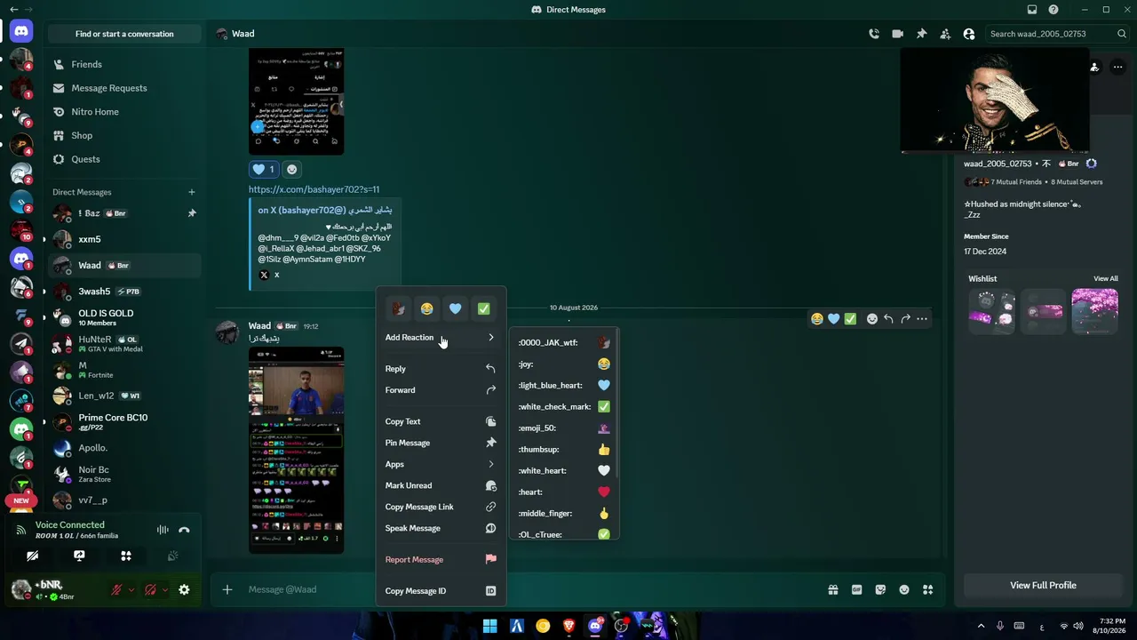Open the Quests page
Screen dimensions: 1137x640
pos(124,159)
